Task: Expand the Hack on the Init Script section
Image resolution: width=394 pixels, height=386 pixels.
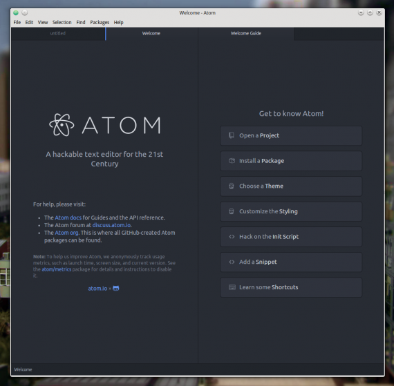Action: tap(291, 237)
